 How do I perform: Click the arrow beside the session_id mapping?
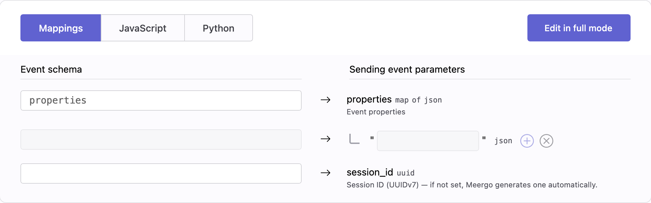tap(325, 173)
